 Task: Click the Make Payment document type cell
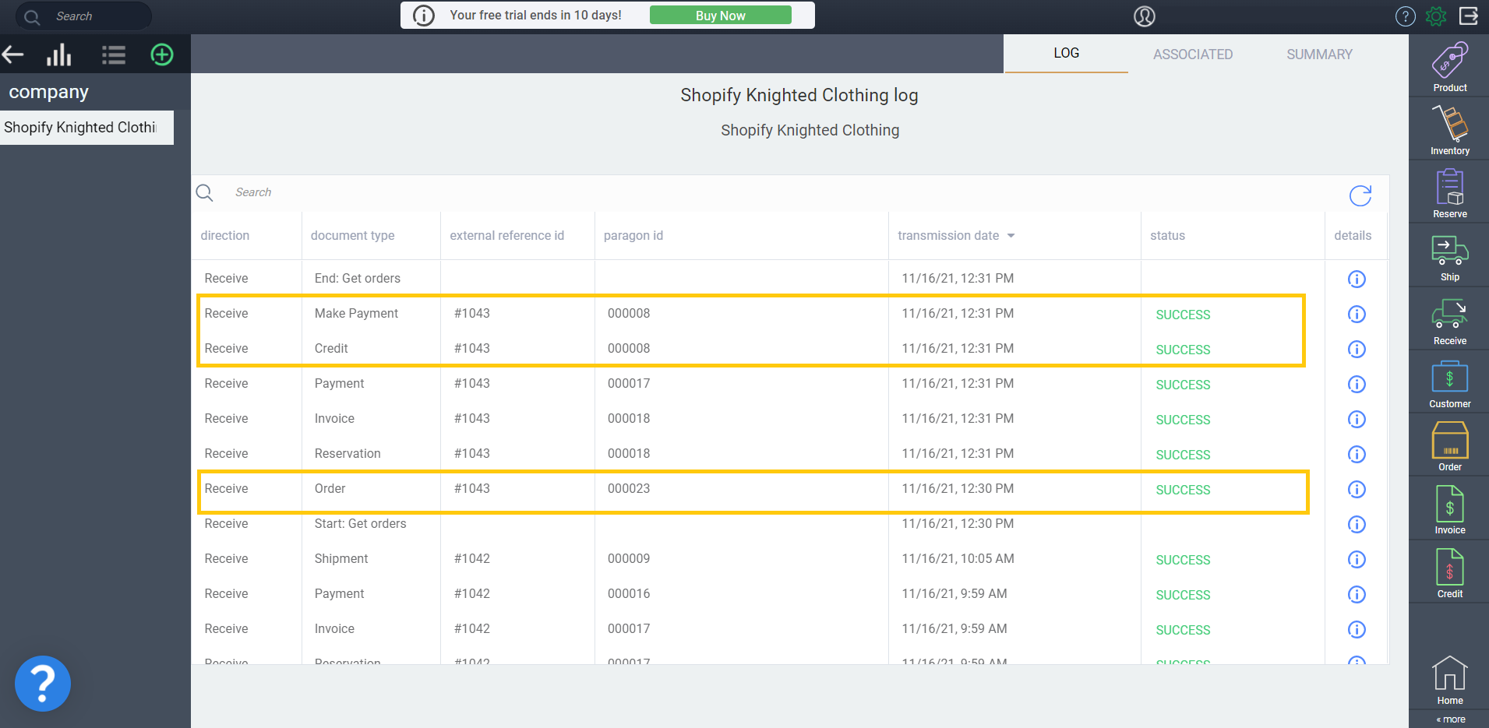tap(356, 313)
